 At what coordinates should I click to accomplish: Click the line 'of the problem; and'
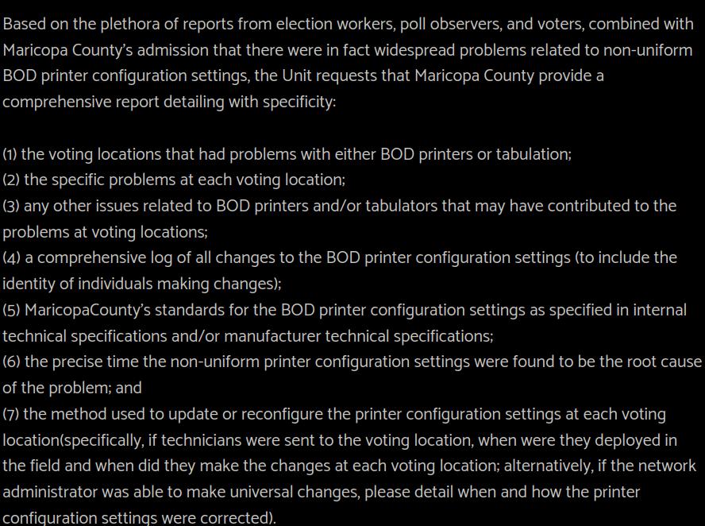coord(72,388)
